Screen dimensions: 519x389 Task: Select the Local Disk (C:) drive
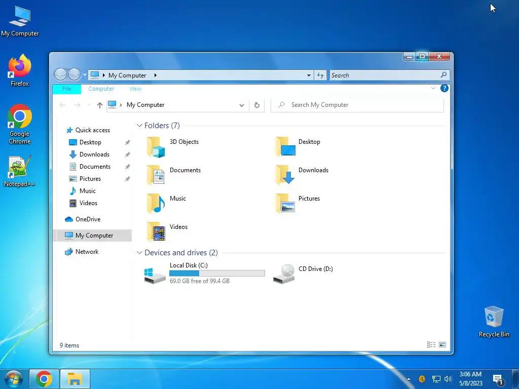click(205, 273)
